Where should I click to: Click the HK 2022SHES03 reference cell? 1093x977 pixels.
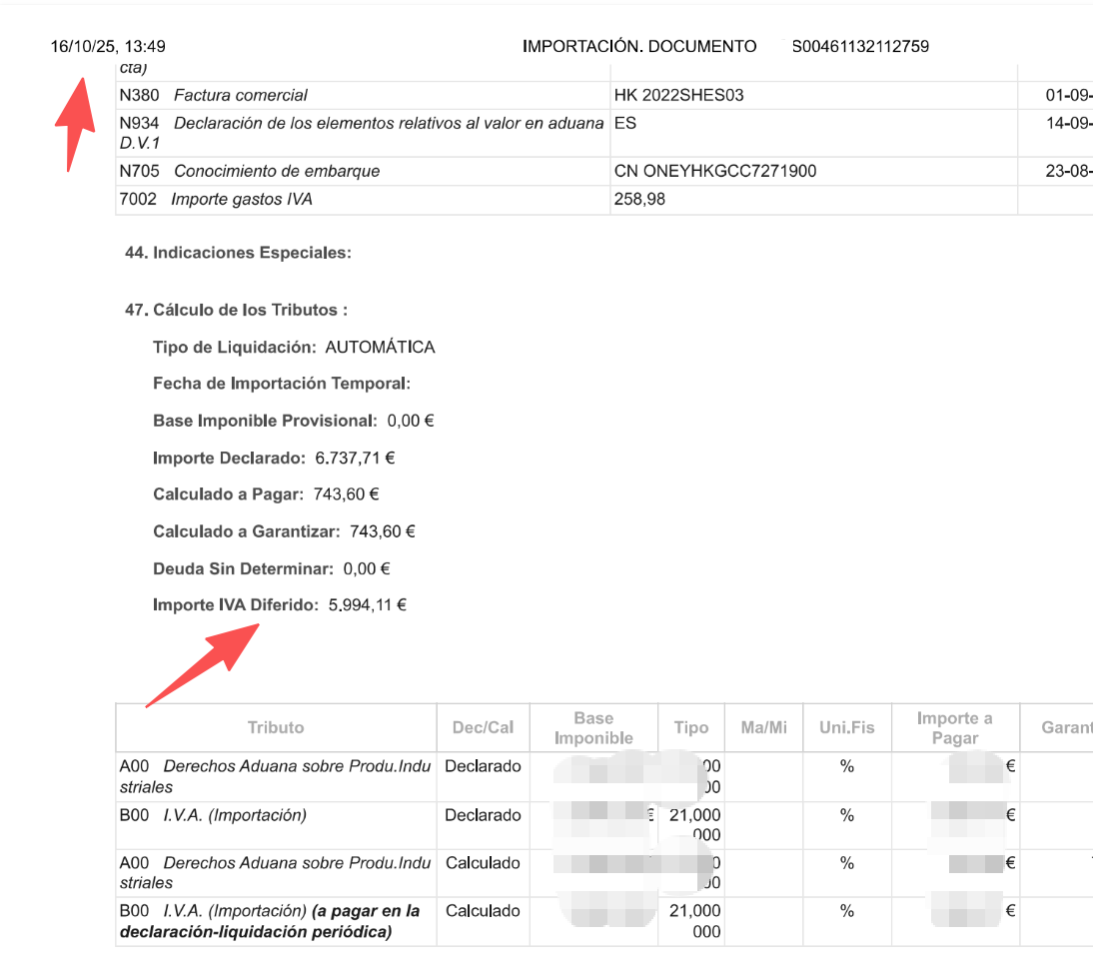click(x=679, y=96)
